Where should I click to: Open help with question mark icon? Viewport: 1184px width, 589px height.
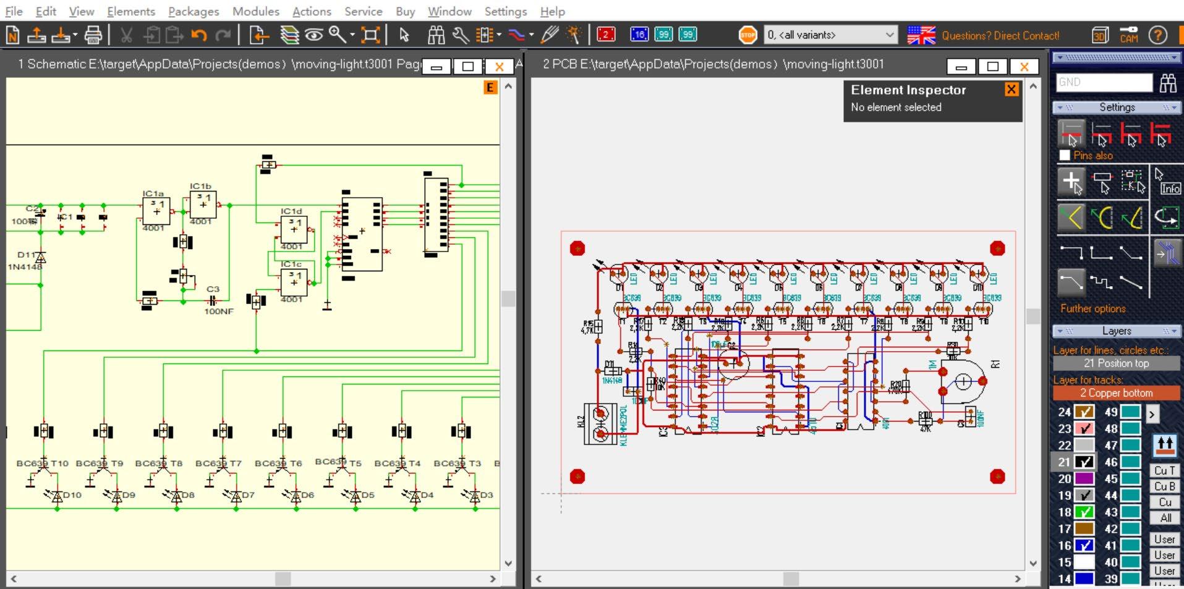click(1158, 35)
